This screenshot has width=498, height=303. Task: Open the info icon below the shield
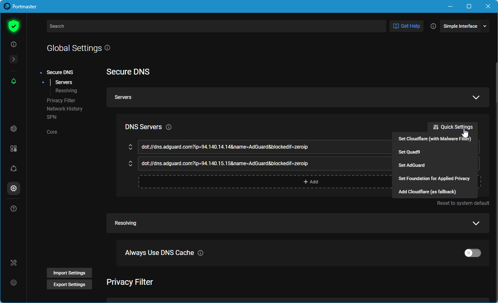tap(14, 44)
